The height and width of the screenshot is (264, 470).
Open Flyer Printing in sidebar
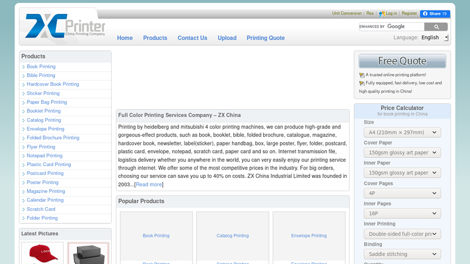point(41,147)
